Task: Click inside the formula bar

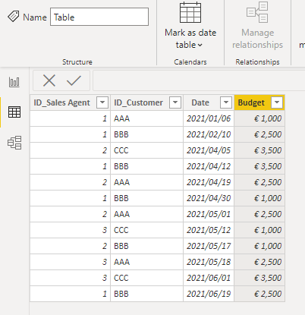Action: 199,80
